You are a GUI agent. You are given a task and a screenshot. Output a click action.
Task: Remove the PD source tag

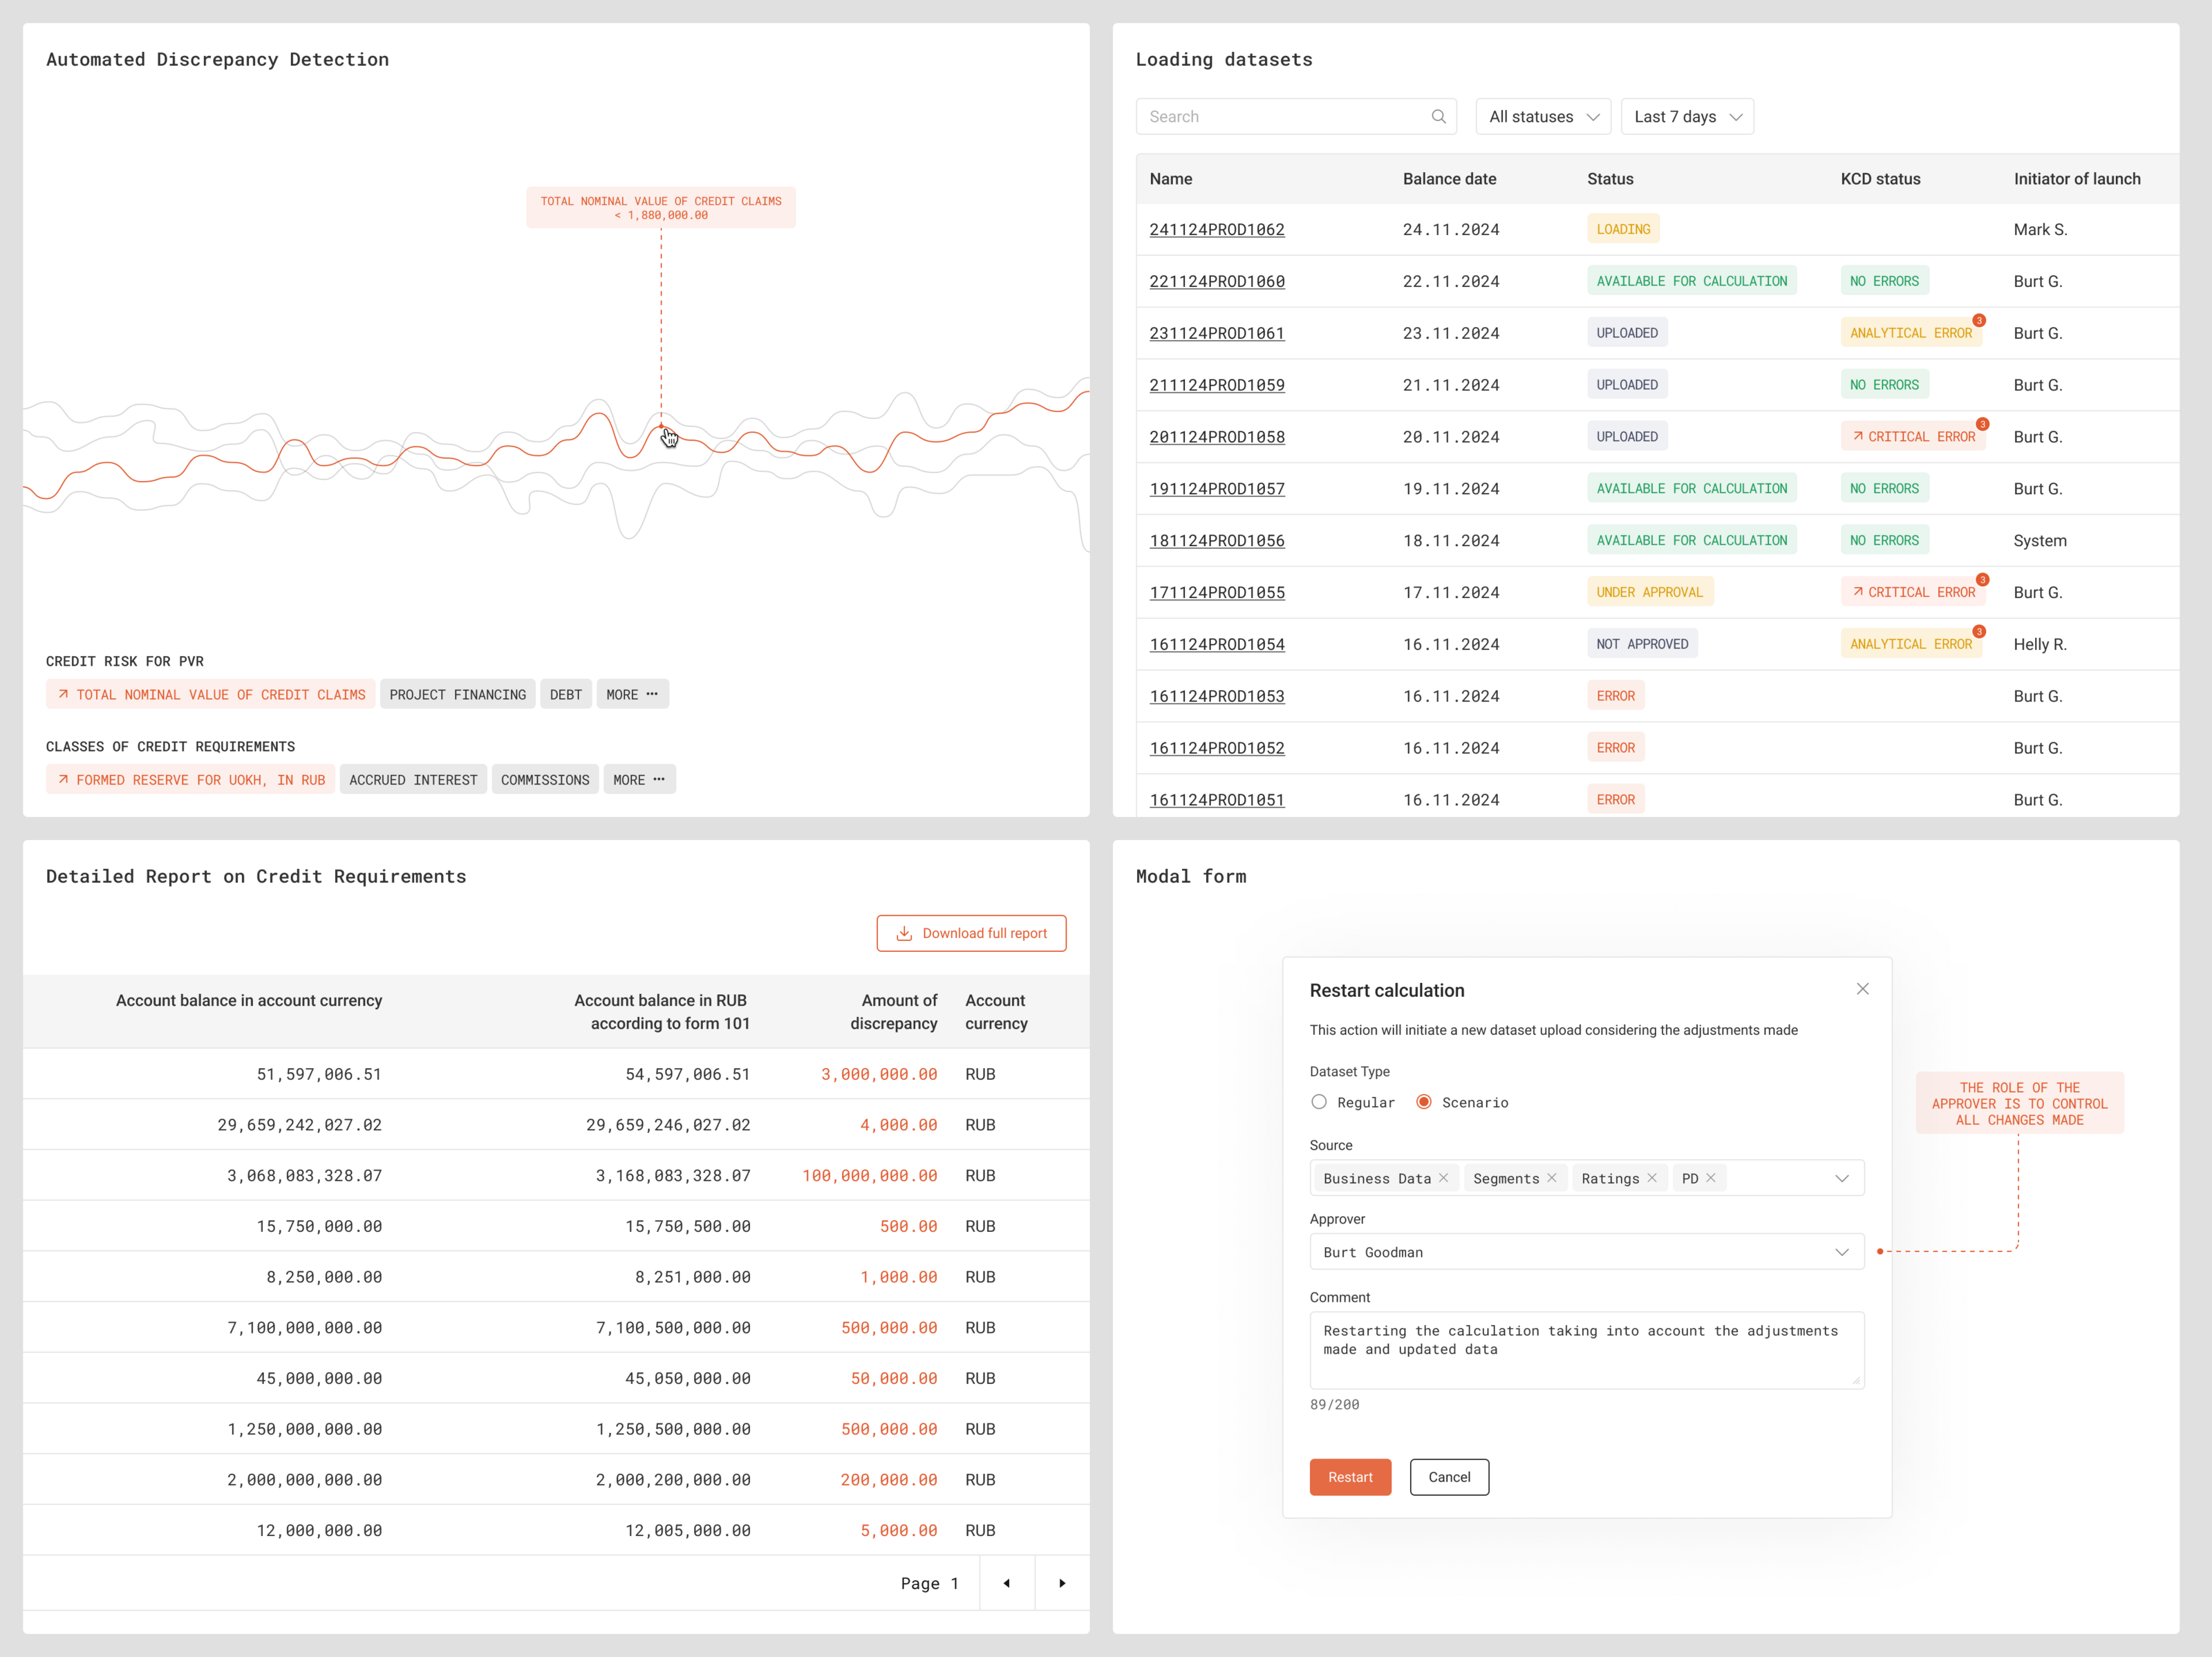pos(1710,1178)
